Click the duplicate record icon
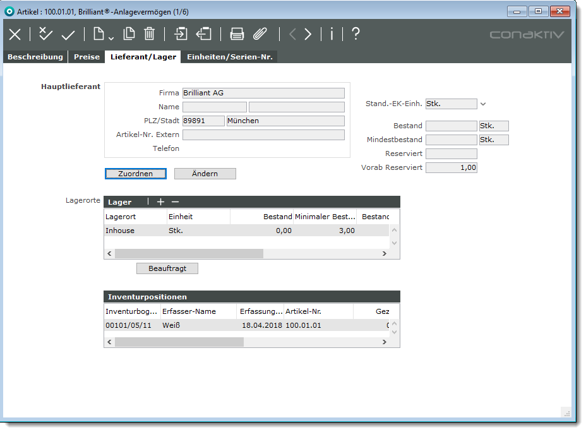The width and height of the screenshot is (586, 432). pyautogui.click(x=129, y=35)
